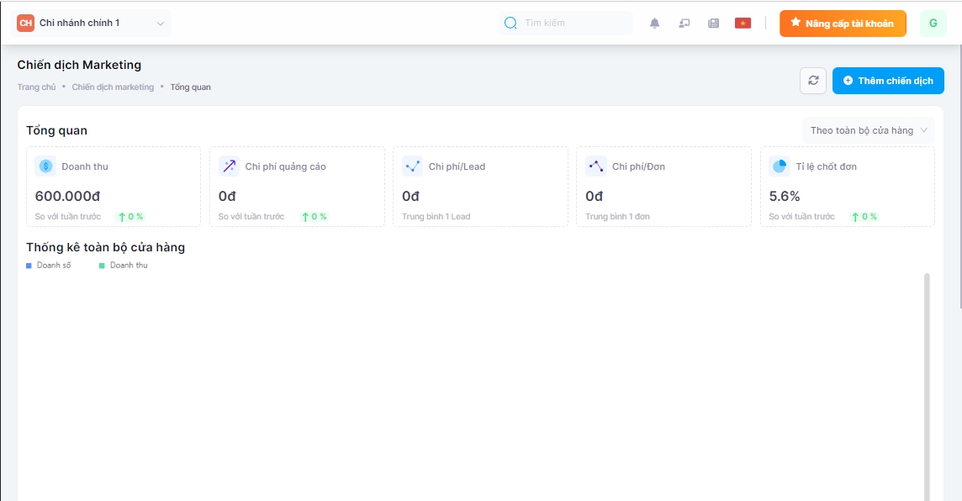Click the Vietnam flag language icon

(743, 24)
